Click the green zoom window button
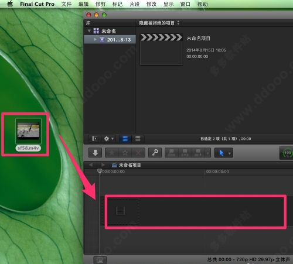 pos(104,15)
